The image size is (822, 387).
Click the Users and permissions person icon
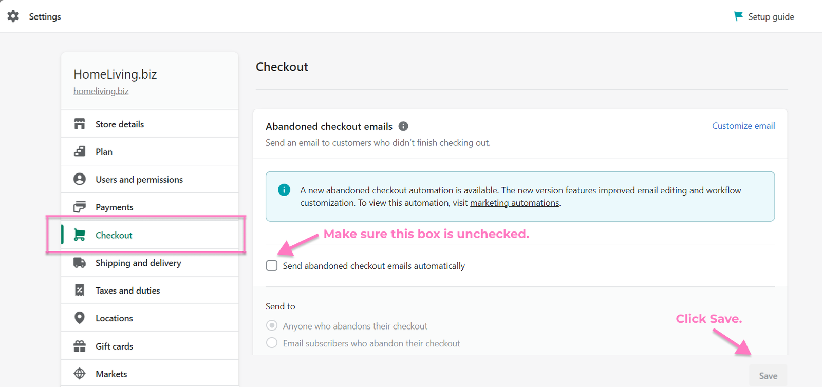pyautogui.click(x=80, y=179)
